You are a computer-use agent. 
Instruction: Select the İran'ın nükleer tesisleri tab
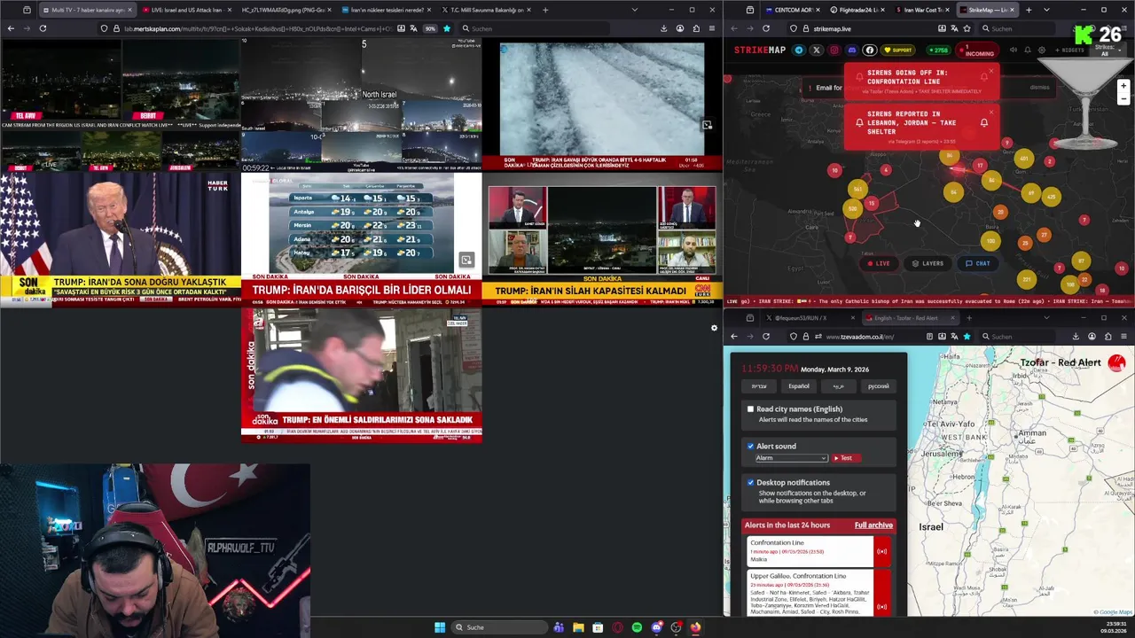pos(387,10)
